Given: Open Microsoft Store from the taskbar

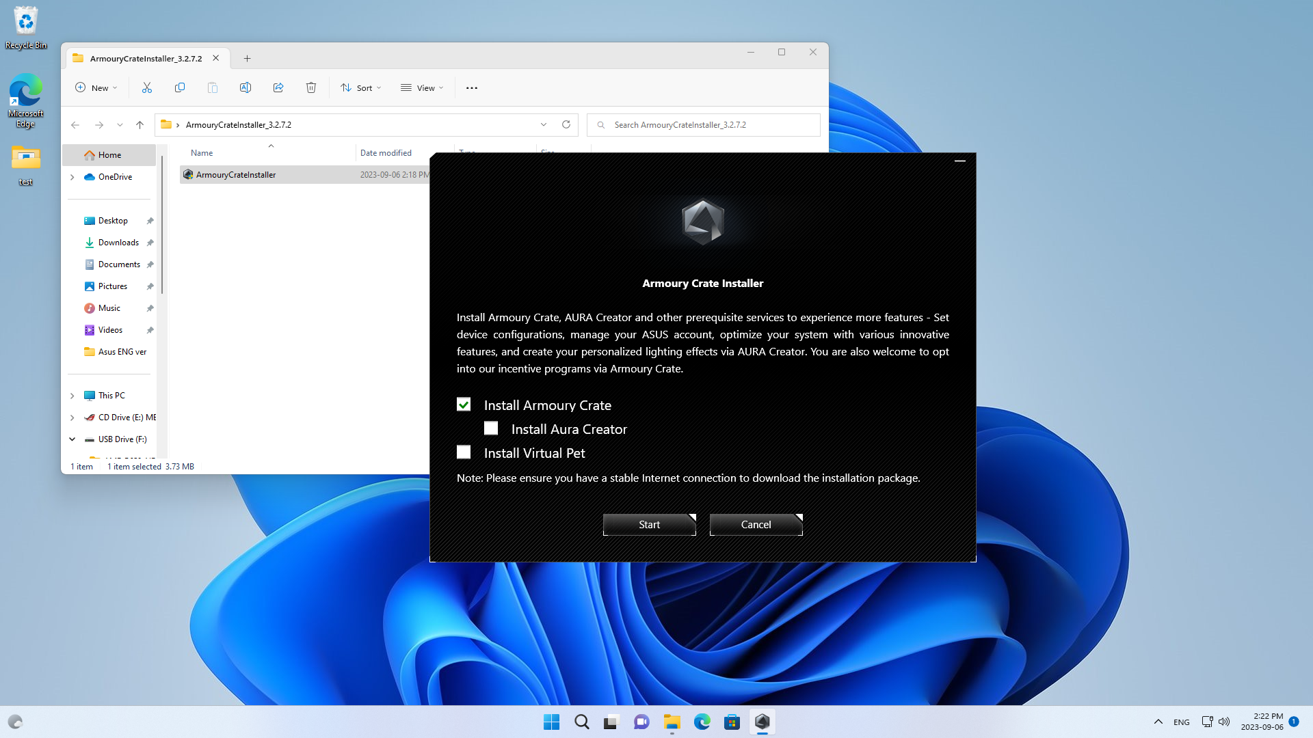Looking at the screenshot, I should (x=732, y=722).
